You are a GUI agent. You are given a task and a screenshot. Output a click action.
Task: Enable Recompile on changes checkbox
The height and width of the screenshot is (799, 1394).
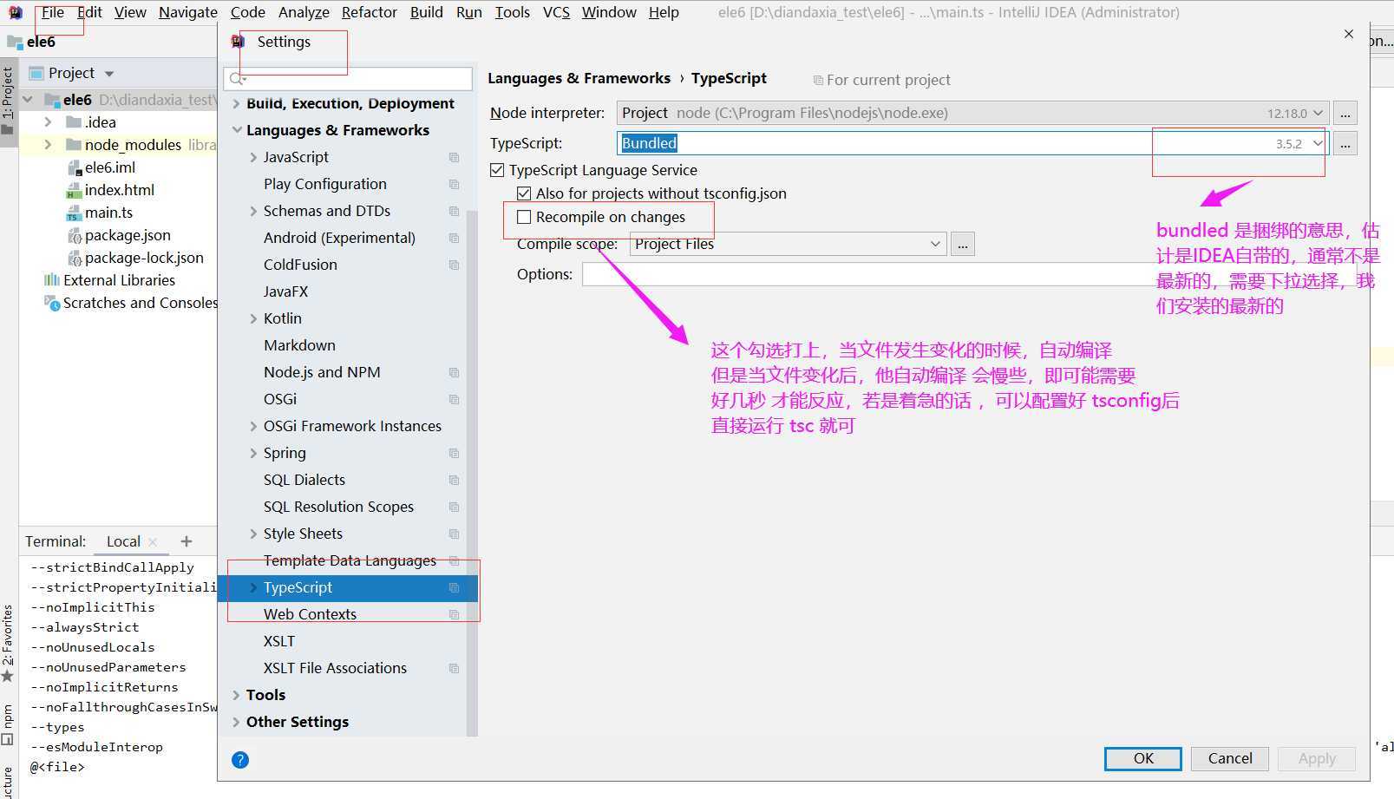coord(524,217)
